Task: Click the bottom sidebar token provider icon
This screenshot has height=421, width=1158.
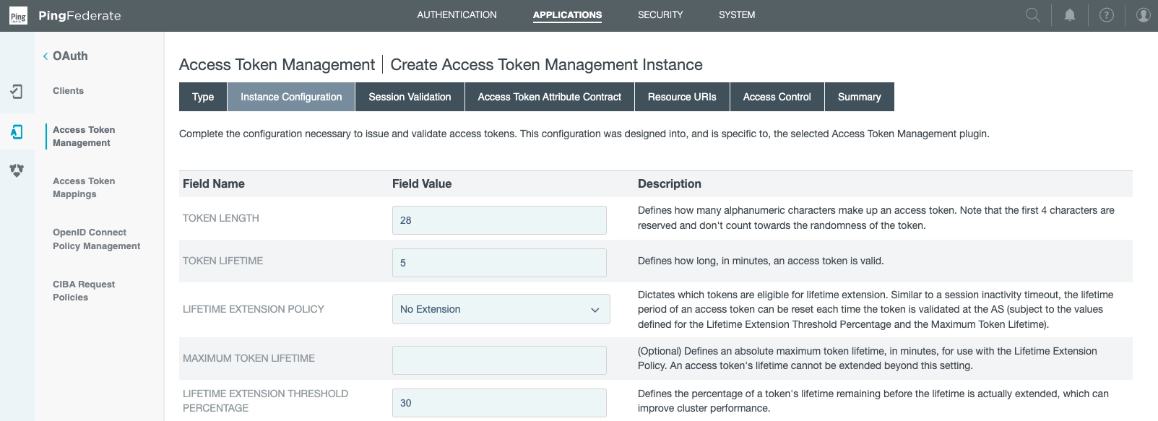Action: tap(17, 170)
